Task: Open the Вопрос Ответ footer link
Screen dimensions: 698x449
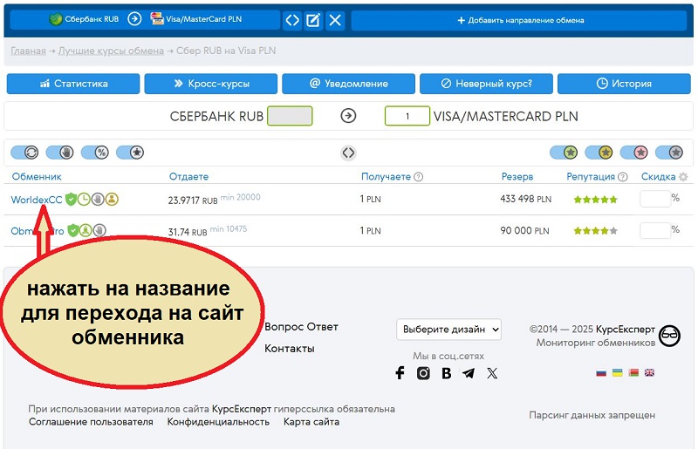Action: pos(301,327)
